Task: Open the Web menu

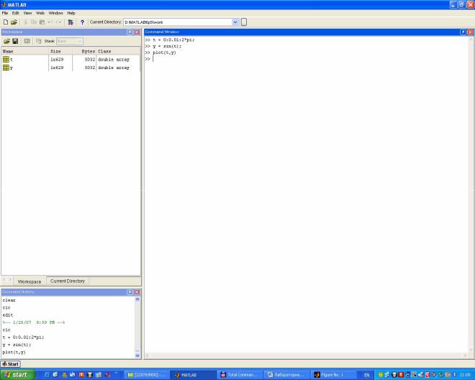Action: (x=40, y=13)
